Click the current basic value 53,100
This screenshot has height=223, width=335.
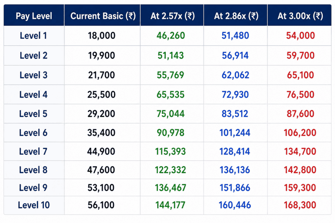(x=101, y=188)
